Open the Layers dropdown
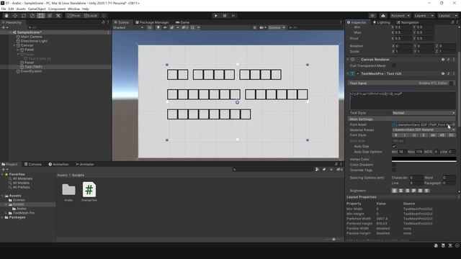This screenshot has height=259, width=461. 424,16
